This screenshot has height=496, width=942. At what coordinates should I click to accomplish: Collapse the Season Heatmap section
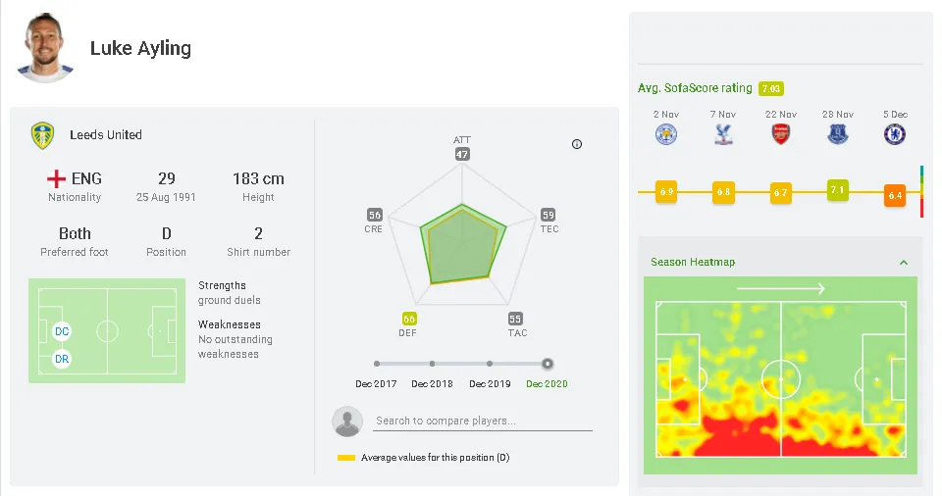pyautogui.click(x=904, y=263)
